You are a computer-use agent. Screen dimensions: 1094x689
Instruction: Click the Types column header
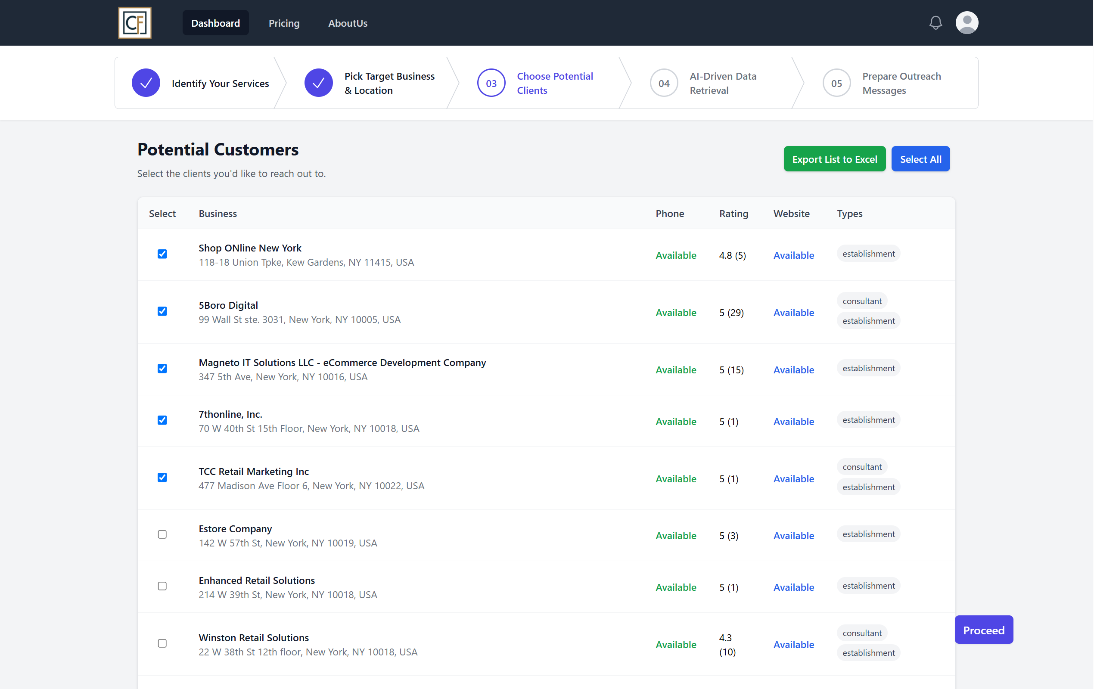click(849, 214)
